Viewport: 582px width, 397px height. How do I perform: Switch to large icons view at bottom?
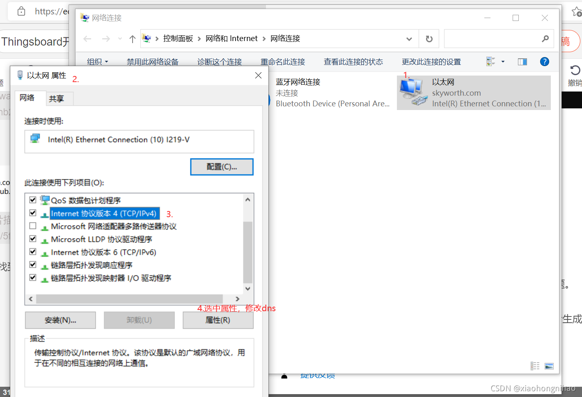549,366
